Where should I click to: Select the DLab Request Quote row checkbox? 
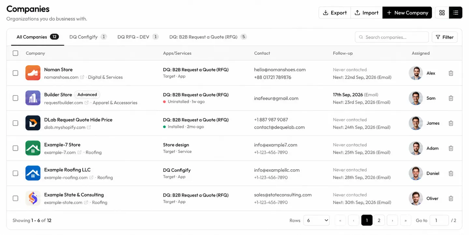15,123
